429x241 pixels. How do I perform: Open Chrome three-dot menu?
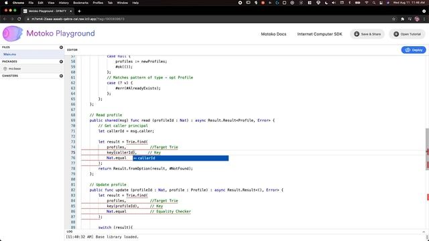(x=424, y=19)
